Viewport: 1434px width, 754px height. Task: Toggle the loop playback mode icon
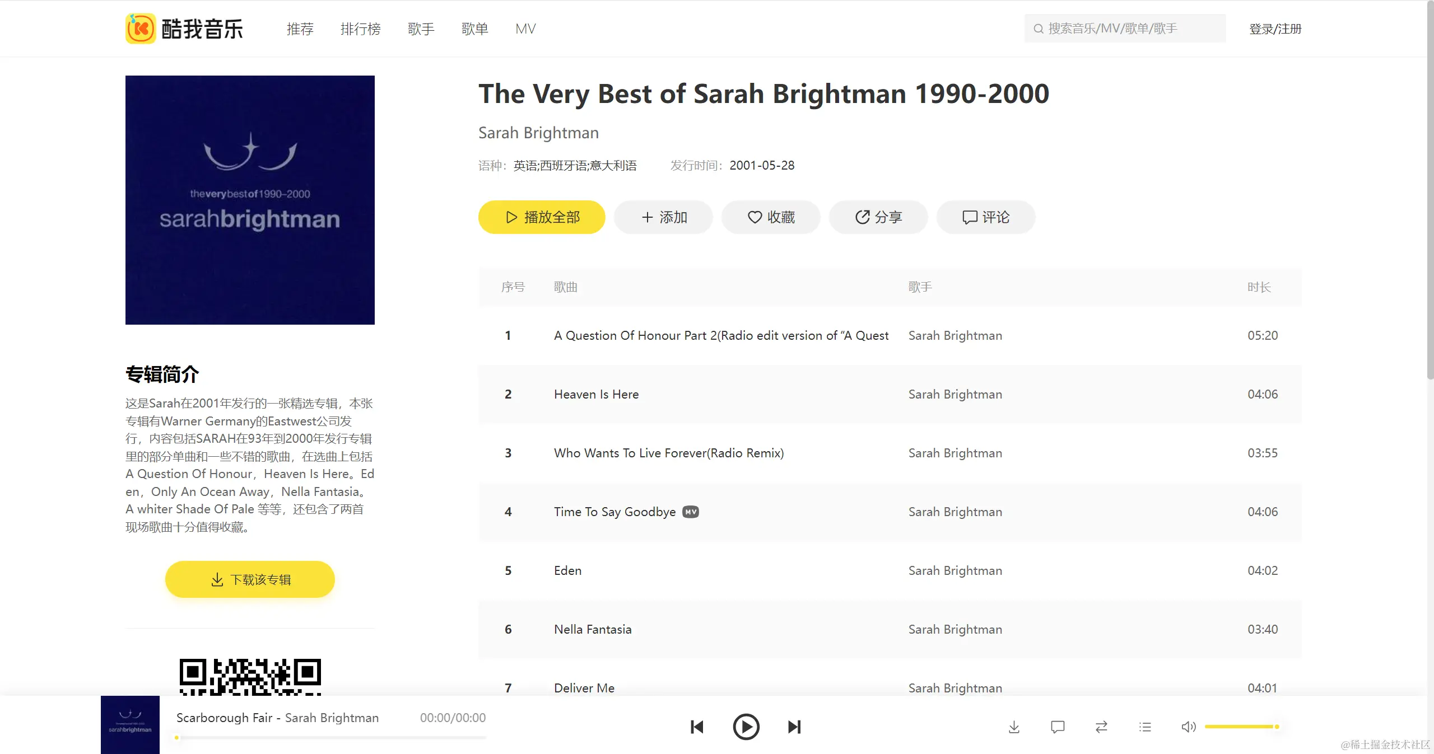pyautogui.click(x=1101, y=727)
